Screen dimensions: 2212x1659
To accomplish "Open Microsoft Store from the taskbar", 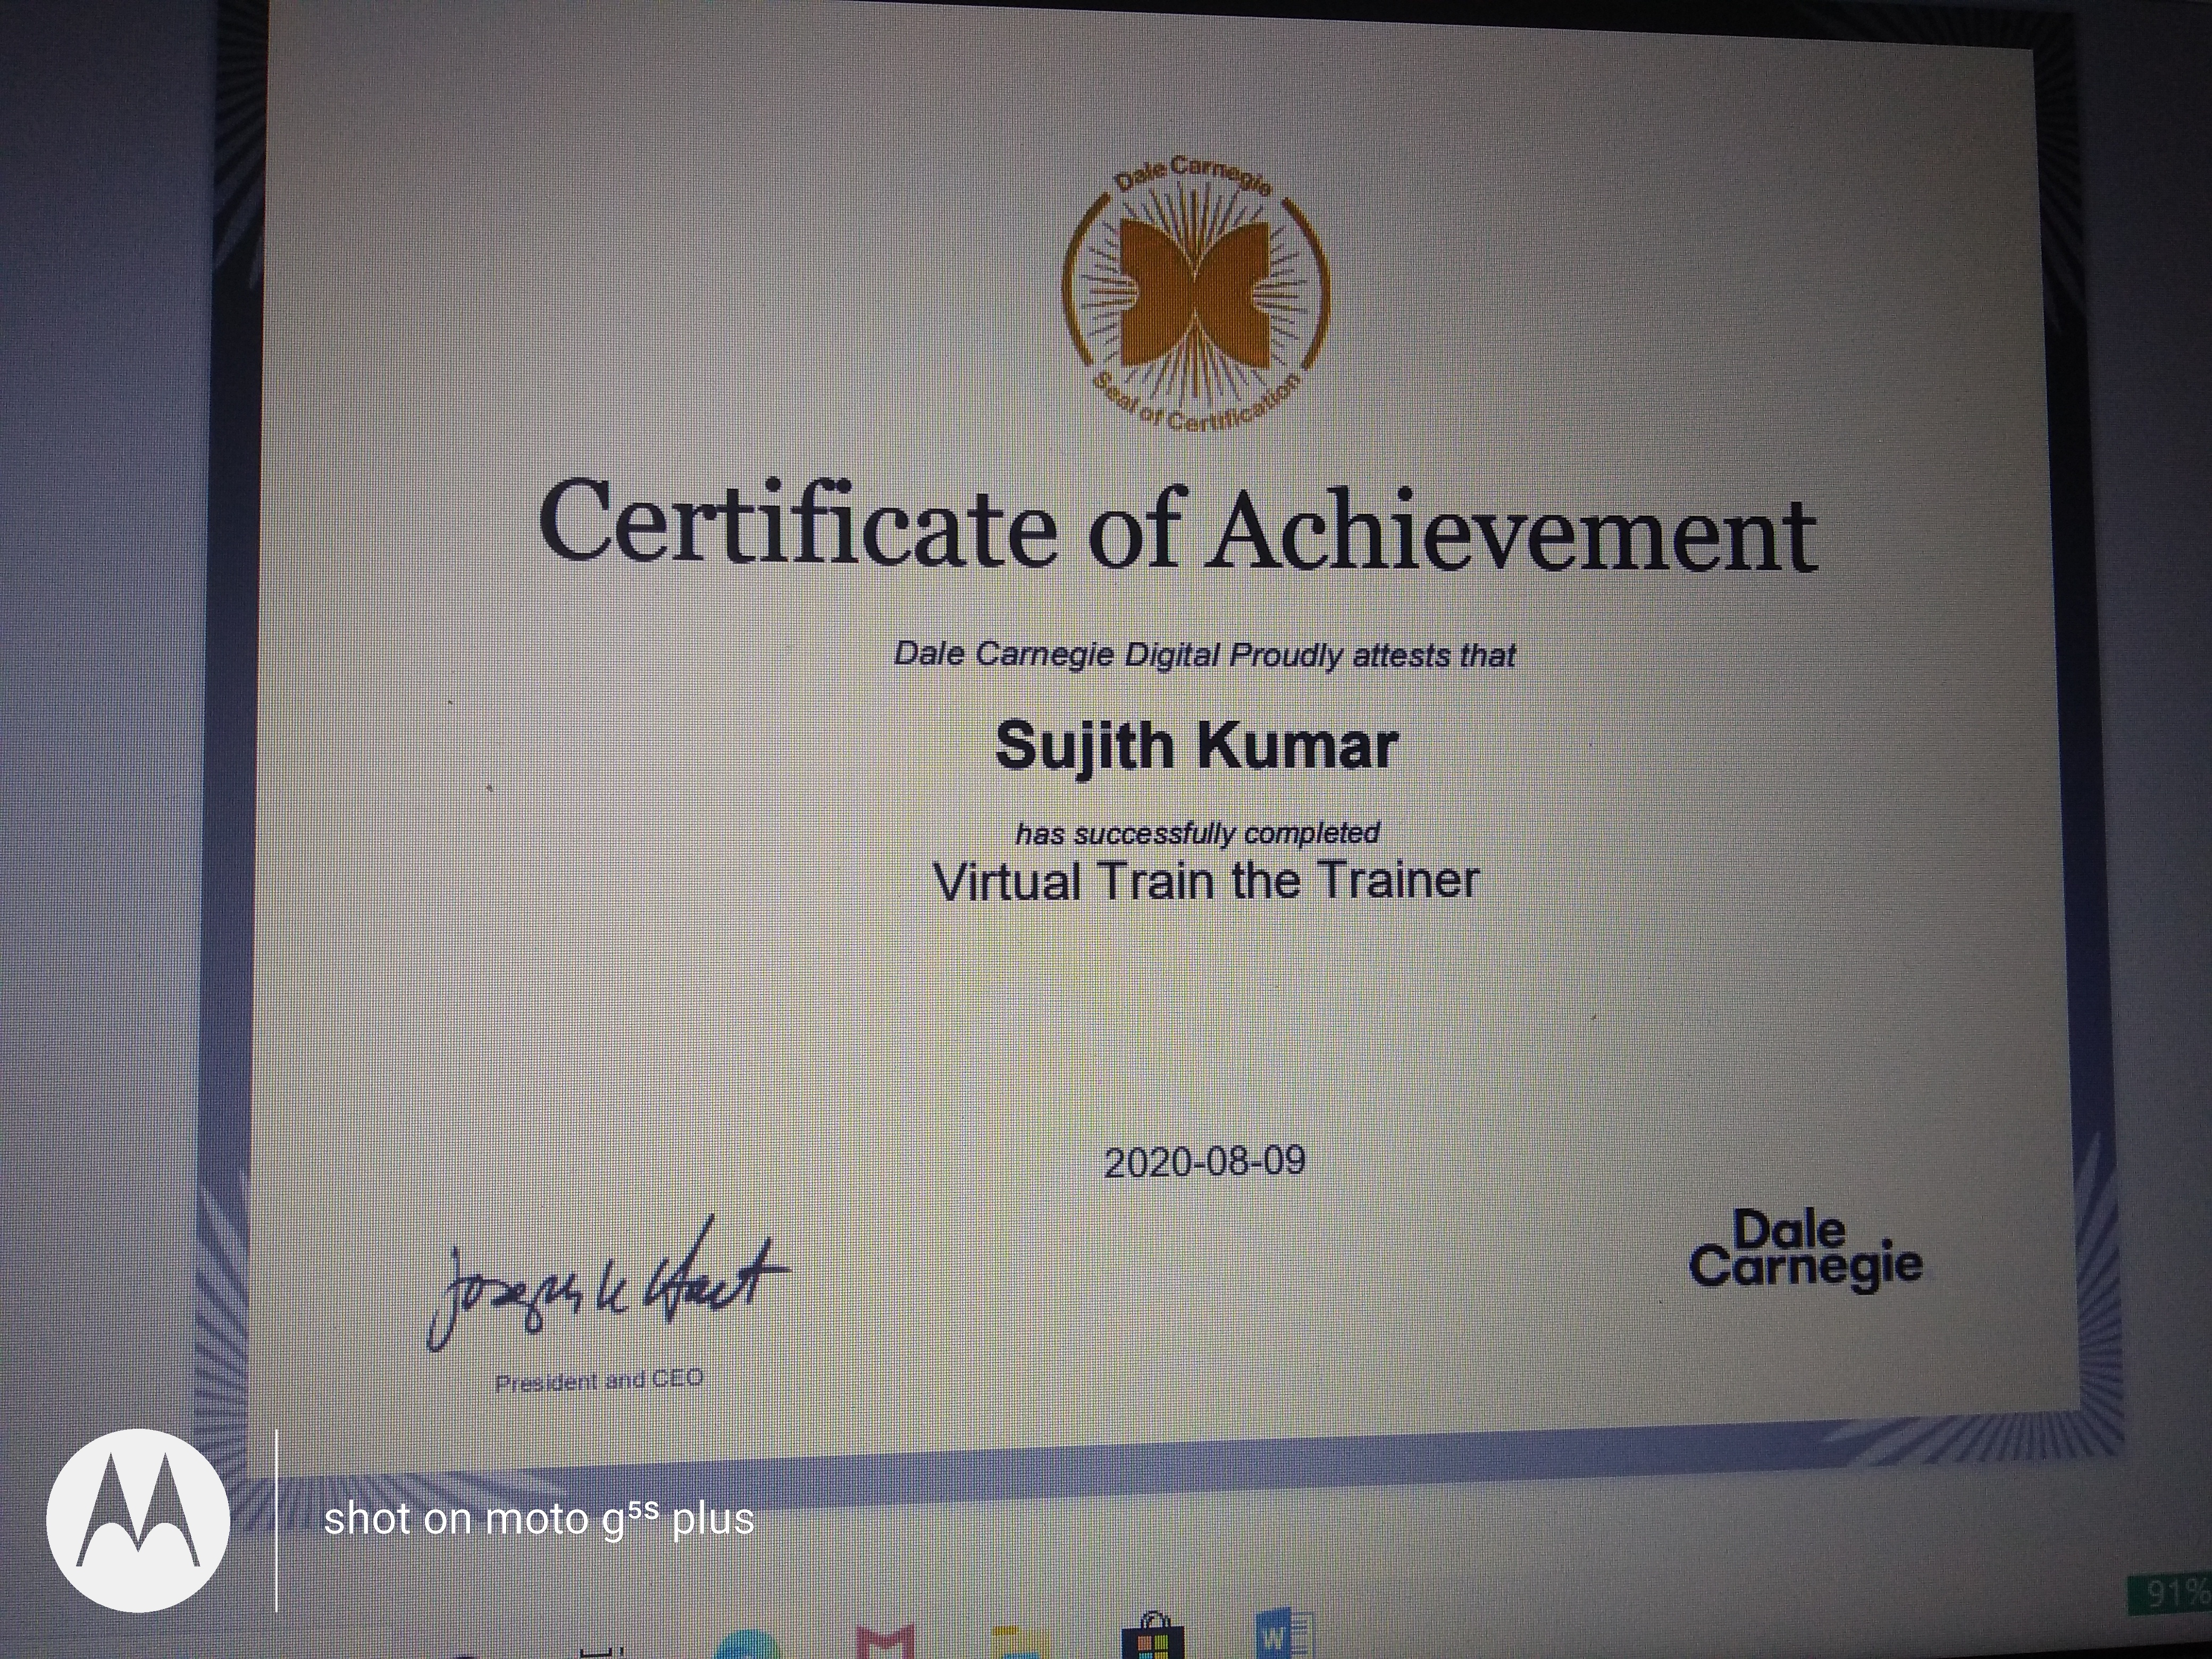I will pos(1152,1635).
